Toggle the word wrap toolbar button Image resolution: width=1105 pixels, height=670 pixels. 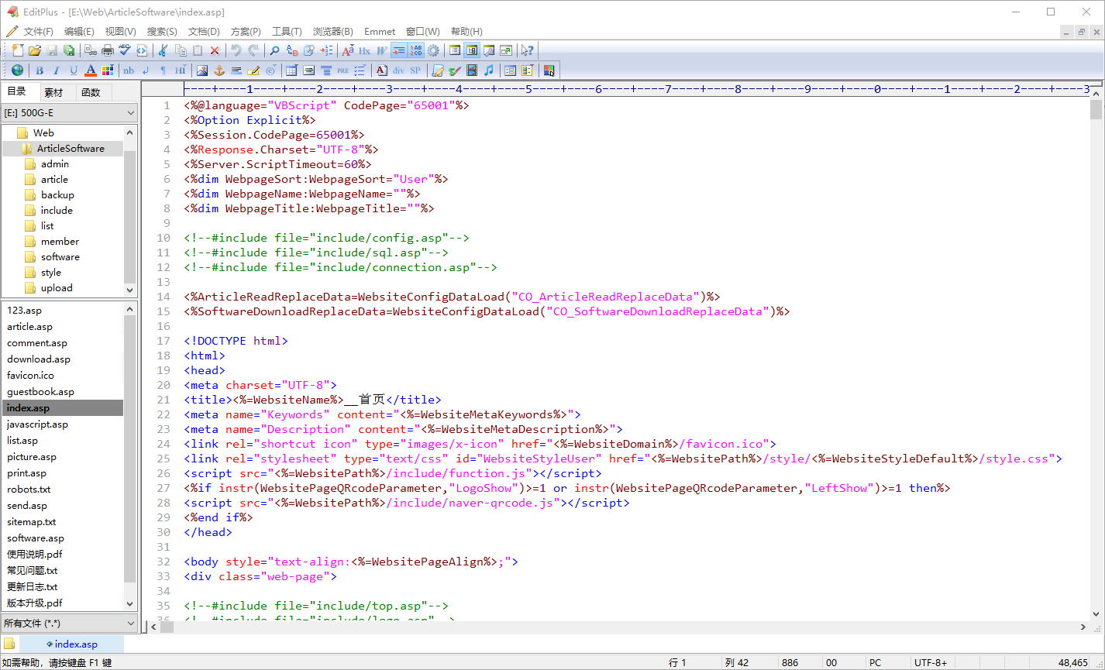click(398, 50)
